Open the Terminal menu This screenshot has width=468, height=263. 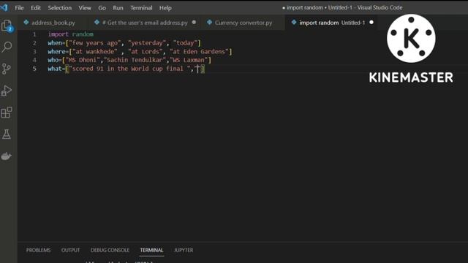tap(141, 8)
